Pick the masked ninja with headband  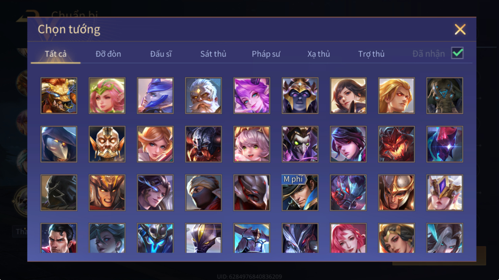[x=203, y=193]
